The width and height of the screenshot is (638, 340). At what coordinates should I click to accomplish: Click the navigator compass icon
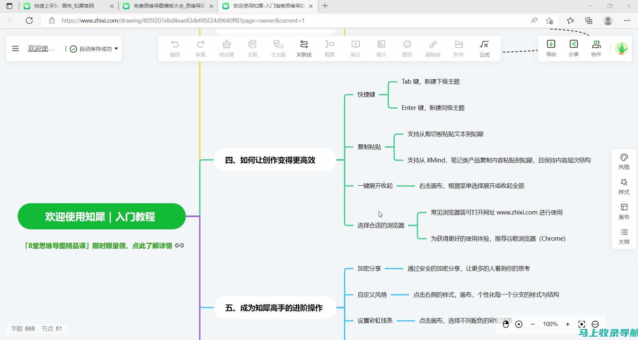pos(519,324)
